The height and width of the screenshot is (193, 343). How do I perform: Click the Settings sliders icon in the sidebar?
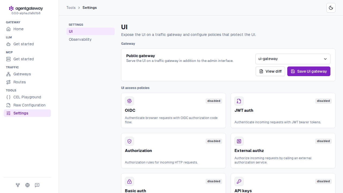(x=9, y=113)
